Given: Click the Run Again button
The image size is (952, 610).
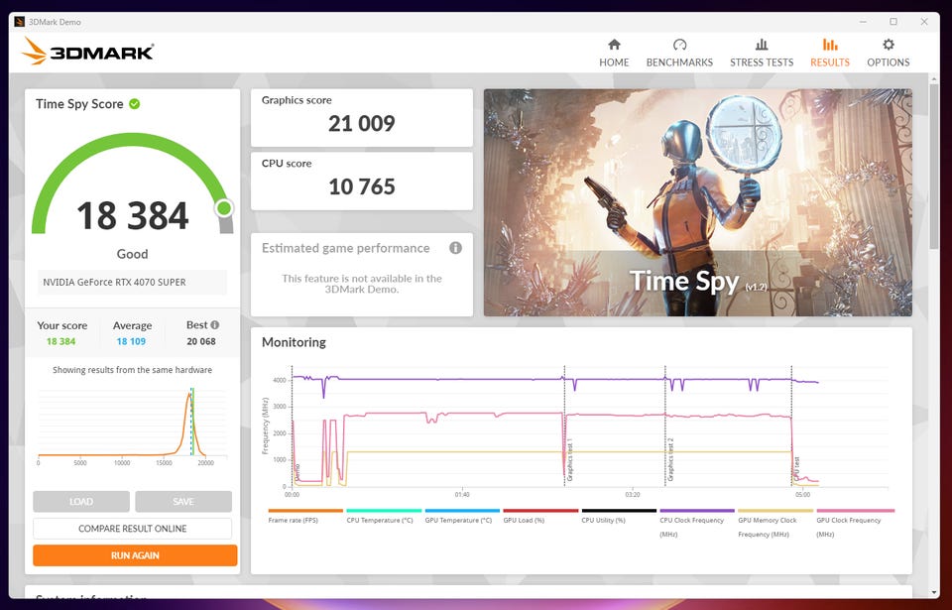Looking at the screenshot, I should point(135,555).
